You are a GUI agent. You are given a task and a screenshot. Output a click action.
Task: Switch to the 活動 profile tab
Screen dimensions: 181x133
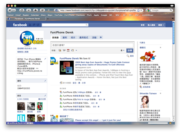(x=94, y=37)
